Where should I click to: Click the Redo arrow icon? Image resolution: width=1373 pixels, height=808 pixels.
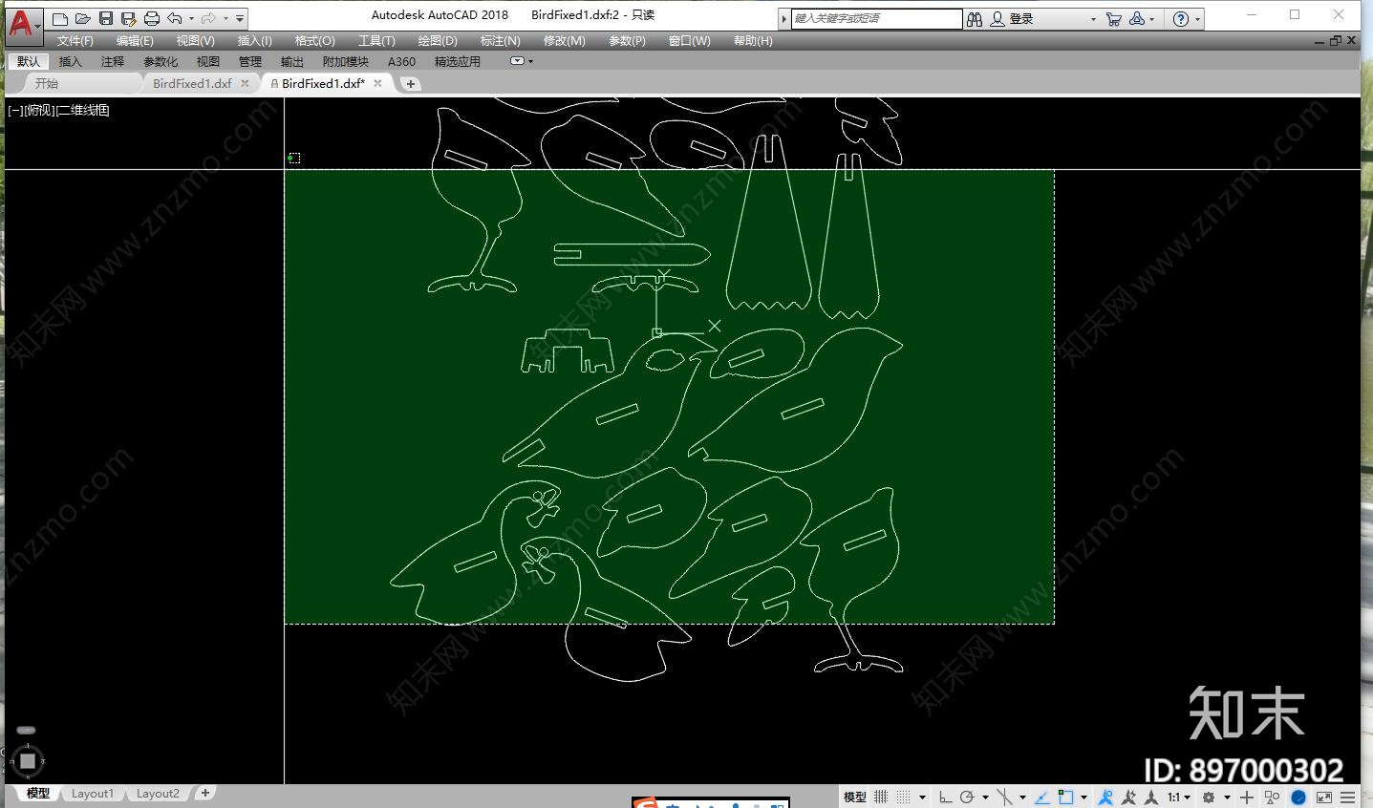pos(208,18)
